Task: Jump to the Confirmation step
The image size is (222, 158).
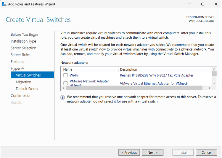Action: pos(21,96)
